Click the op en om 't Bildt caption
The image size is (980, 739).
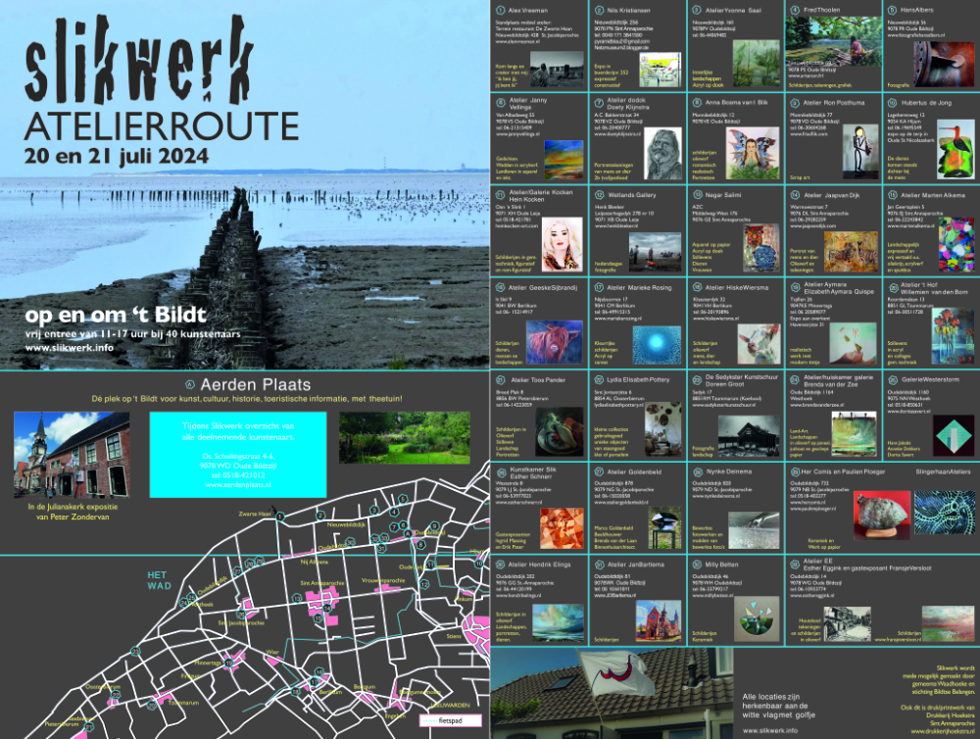(x=116, y=315)
